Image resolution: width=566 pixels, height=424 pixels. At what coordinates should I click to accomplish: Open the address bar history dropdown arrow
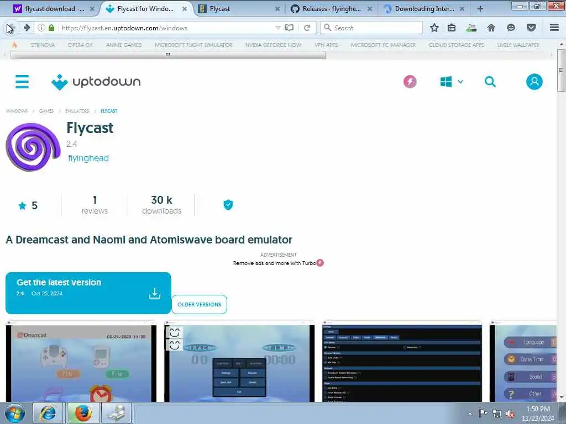pyautogui.click(x=278, y=28)
